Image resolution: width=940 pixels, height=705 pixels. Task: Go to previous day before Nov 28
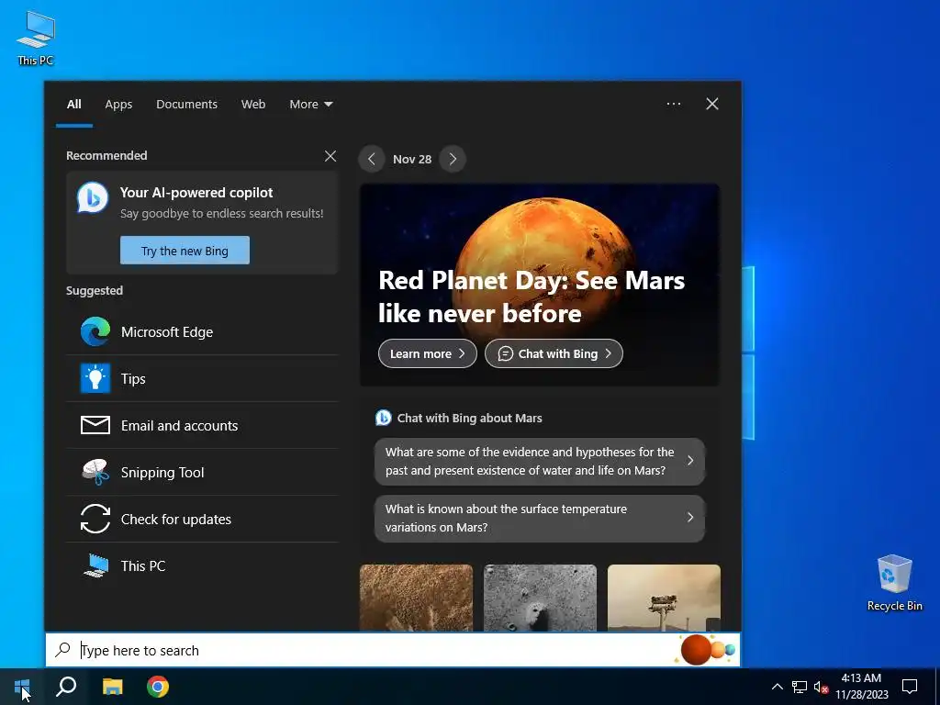pos(372,159)
